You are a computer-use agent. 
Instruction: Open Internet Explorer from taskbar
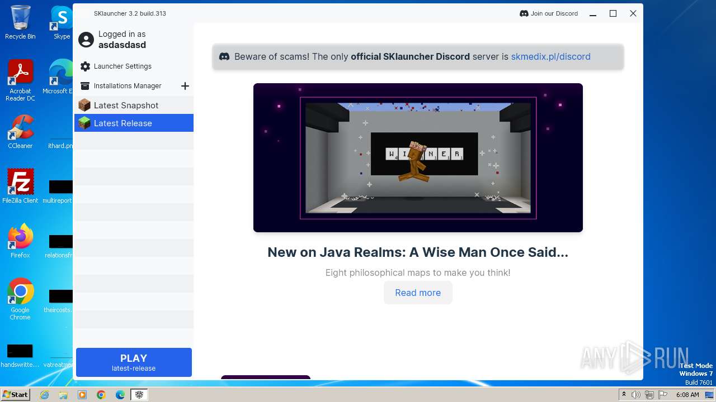point(44,395)
